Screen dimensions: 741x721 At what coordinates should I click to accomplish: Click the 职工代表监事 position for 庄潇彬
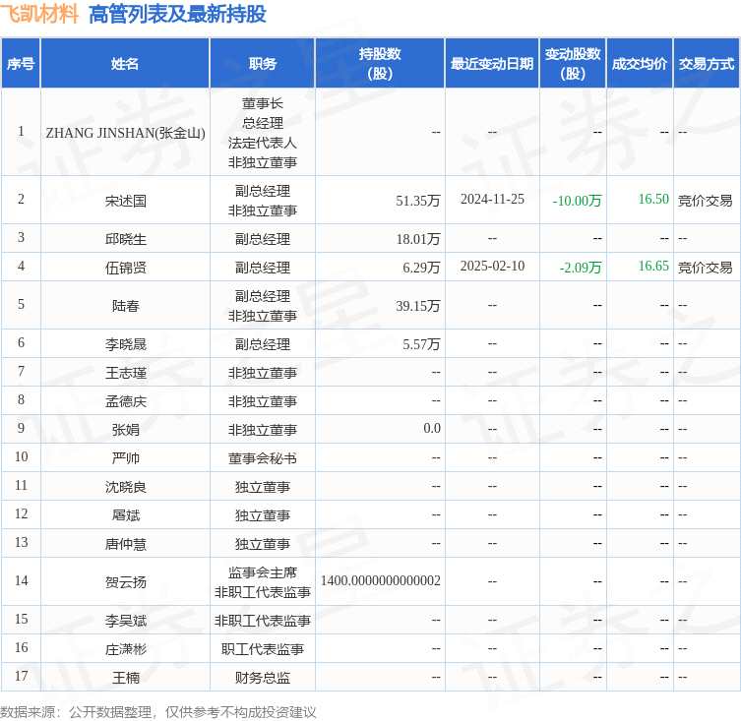[263, 649]
